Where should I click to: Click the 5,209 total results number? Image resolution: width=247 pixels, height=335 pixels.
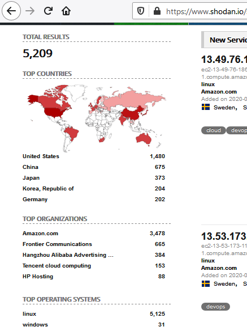[x=37, y=53]
